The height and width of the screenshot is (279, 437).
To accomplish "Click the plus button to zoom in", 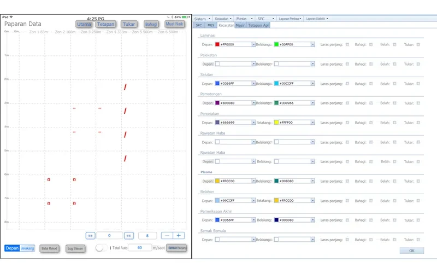I will point(179,235).
